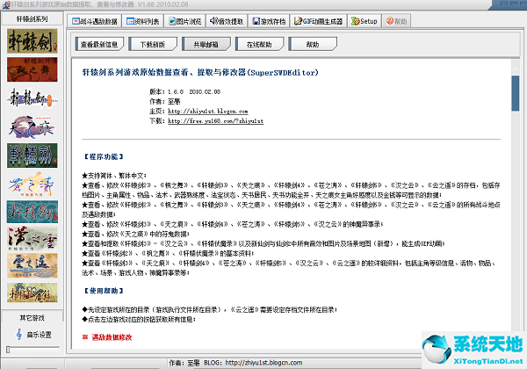Click the scrollbar up arrow of info page

(x=516, y=69)
